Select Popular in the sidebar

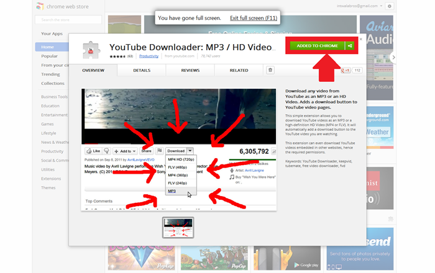click(x=49, y=56)
